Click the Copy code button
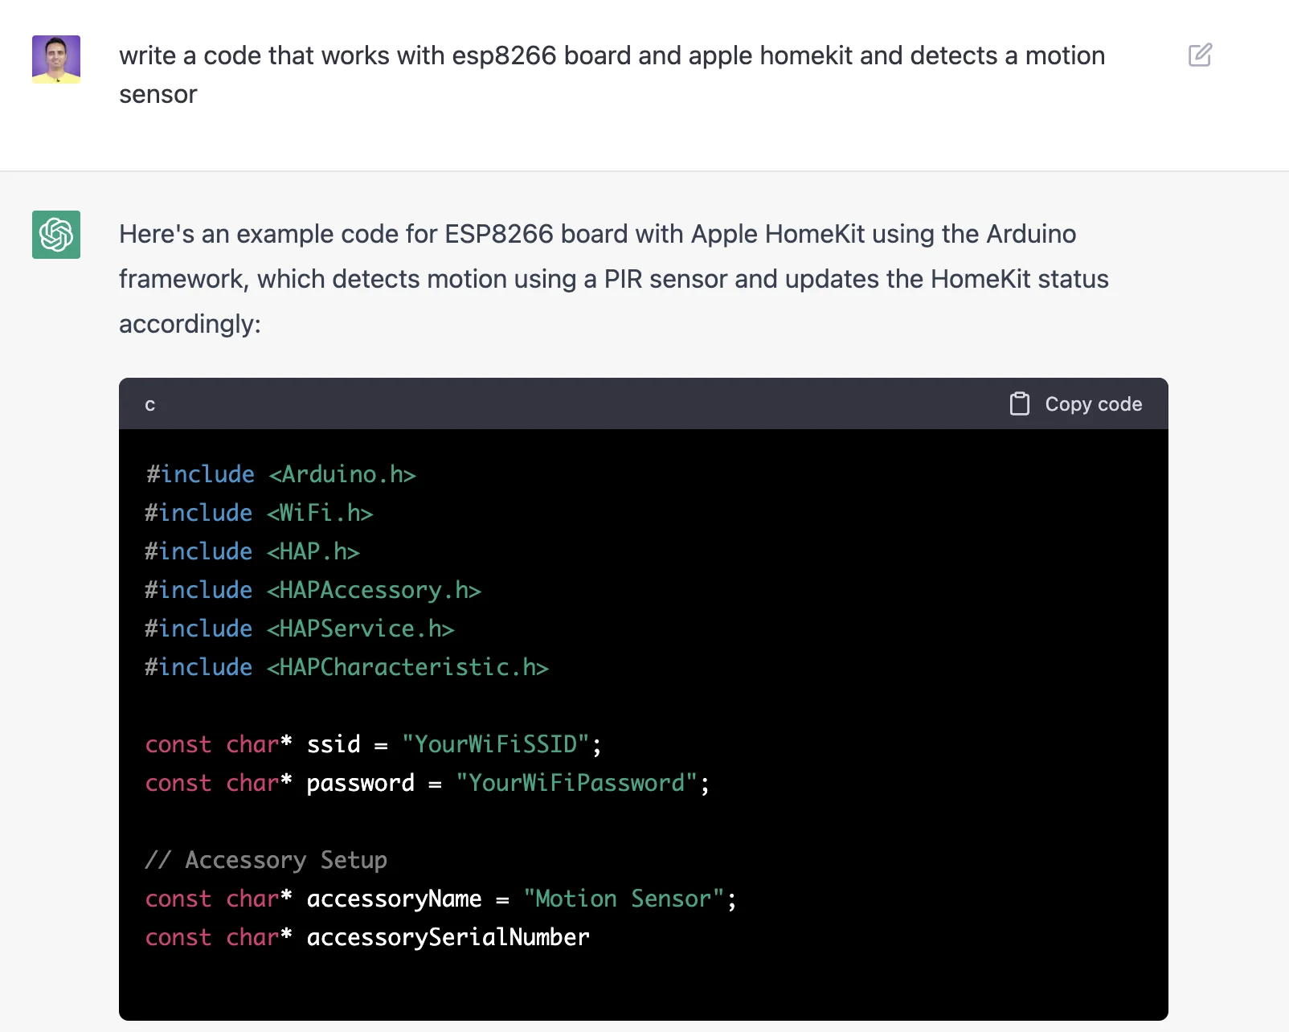1289x1032 pixels. tap(1076, 404)
